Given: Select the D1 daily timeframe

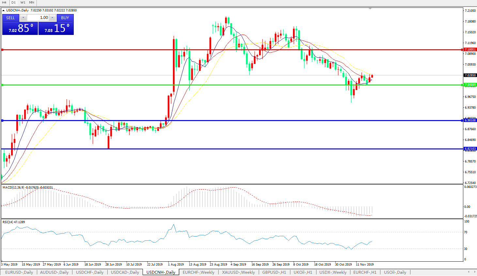Looking at the screenshot, I should [13, 2].
